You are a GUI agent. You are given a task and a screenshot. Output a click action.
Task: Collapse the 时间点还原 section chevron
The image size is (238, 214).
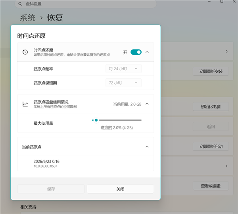pos(147,52)
